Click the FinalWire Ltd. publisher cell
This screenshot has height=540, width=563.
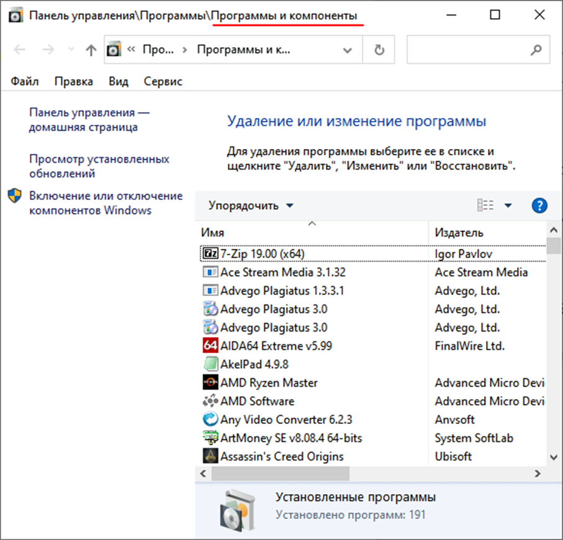pyautogui.click(x=470, y=346)
